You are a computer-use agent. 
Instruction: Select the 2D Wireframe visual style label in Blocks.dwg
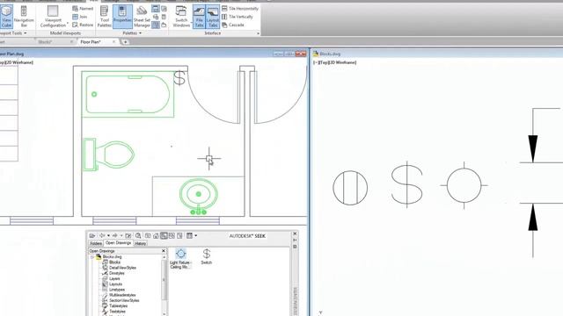[x=341, y=62]
